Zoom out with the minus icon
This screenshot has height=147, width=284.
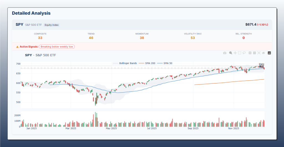(x=255, y=53)
